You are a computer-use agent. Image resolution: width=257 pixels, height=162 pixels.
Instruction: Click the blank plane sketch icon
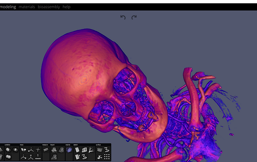77,149
